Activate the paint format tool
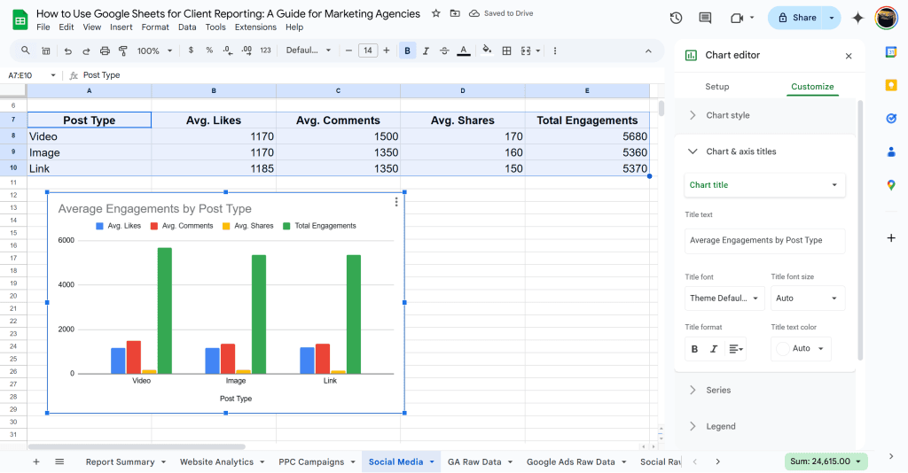Screen dimensions: 908x473 point(122,50)
